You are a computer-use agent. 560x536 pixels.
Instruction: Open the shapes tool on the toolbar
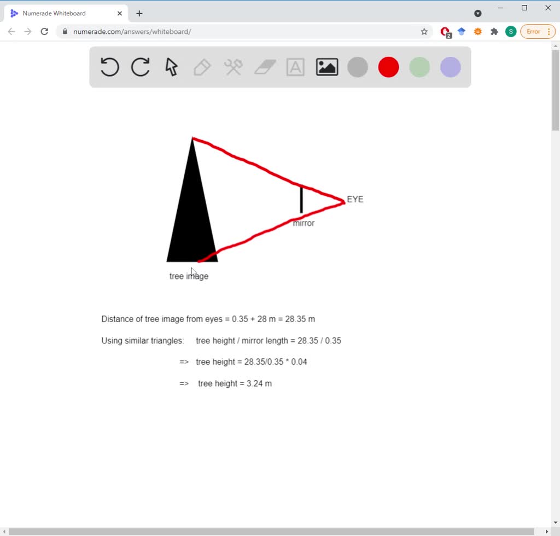(x=233, y=67)
